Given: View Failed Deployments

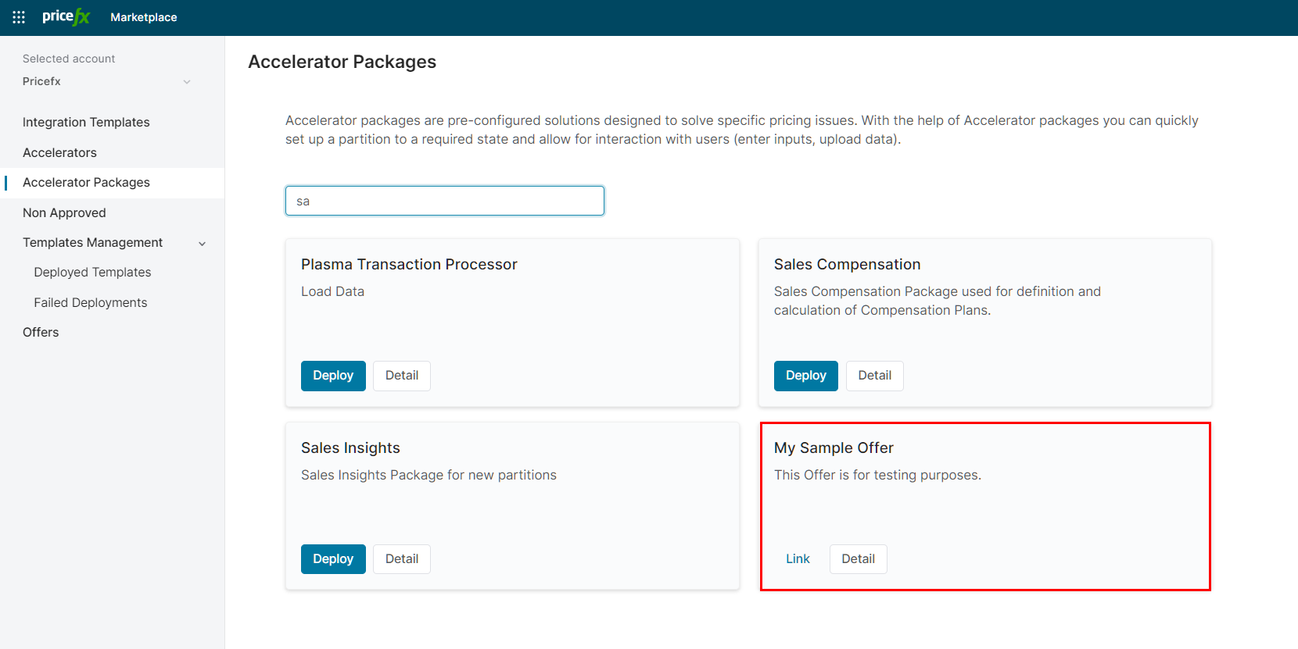Looking at the screenshot, I should (90, 302).
